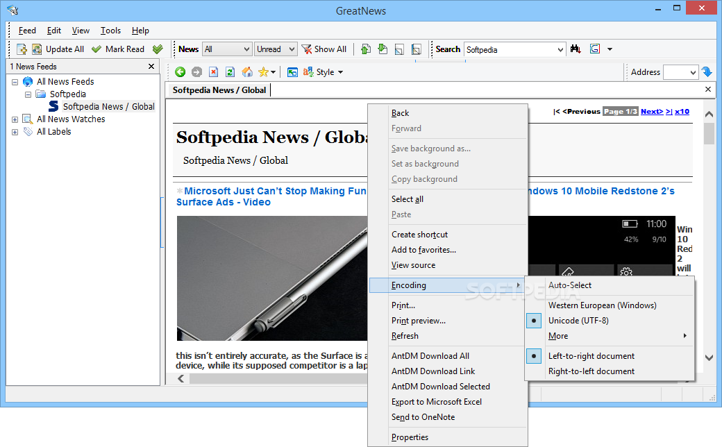Open the View menu

click(81, 31)
